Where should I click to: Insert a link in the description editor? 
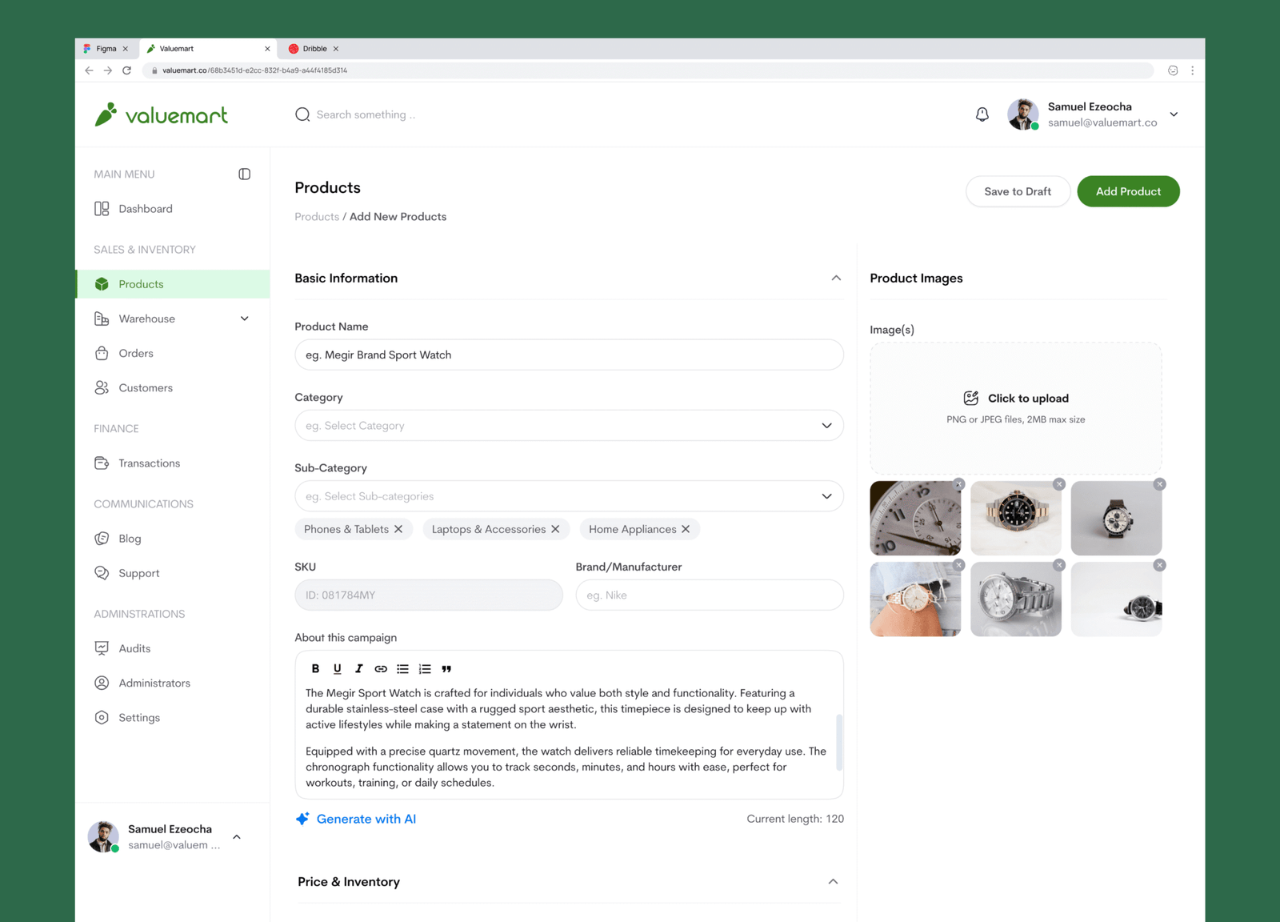point(381,669)
